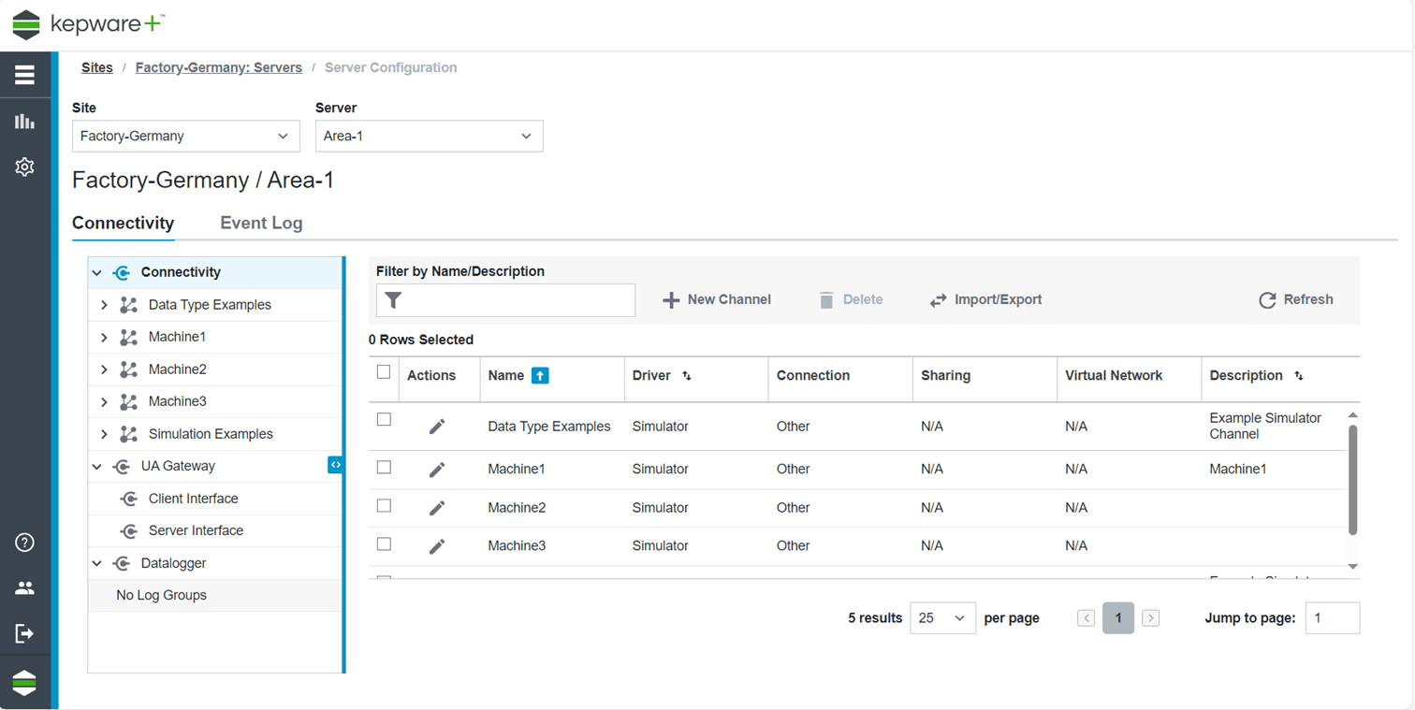The height and width of the screenshot is (710, 1415).
Task: Open the users icon in sidebar
Action: click(25, 588)
